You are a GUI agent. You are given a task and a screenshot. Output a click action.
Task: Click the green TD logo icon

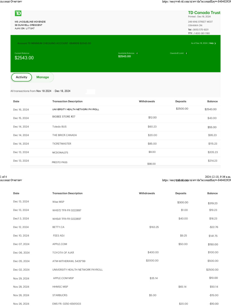(x=18, y=13)
